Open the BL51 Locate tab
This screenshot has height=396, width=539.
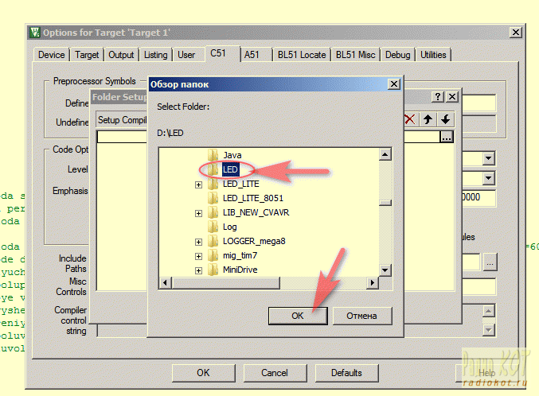coord(302,55)
